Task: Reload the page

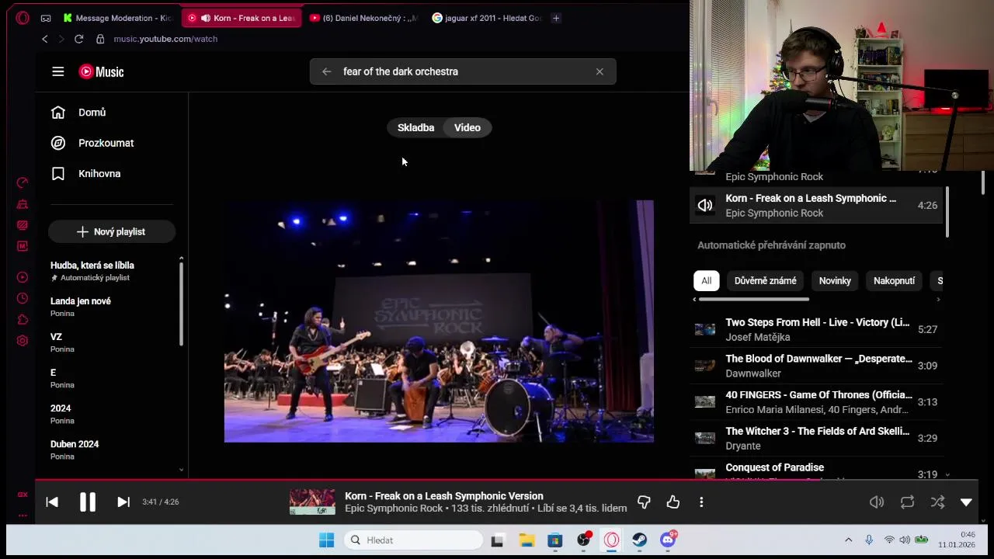Action: pos(78,39)
